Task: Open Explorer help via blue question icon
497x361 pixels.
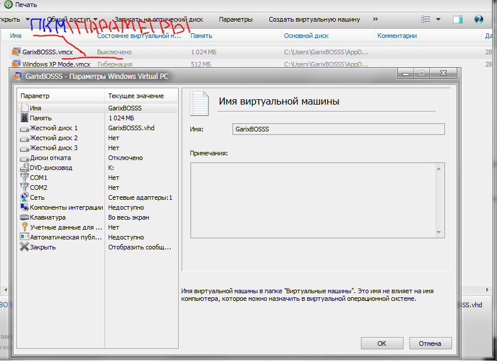Action: [479, 19]
